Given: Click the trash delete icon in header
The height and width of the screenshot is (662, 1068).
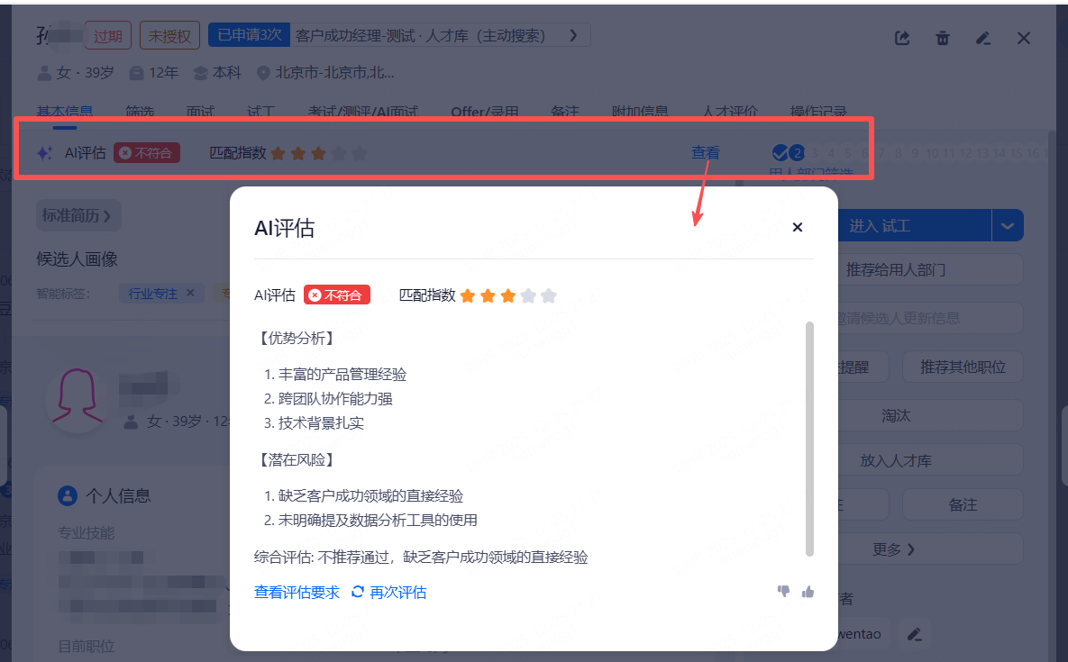Looking at the screenshot, I should coord(943,38).
